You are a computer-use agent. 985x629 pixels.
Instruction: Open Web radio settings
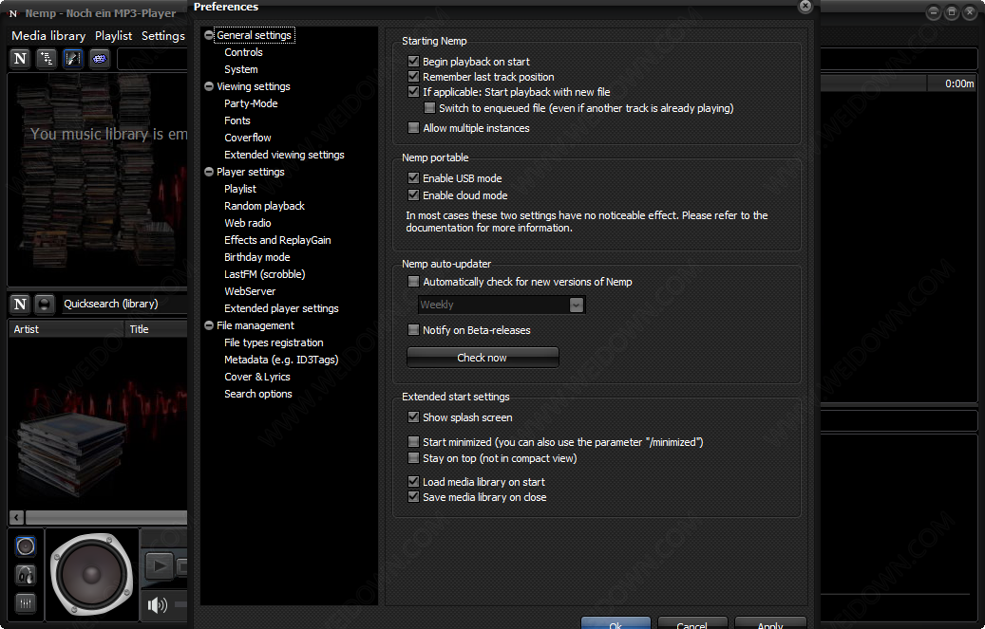pyautogui.click(x=248, y=223)
